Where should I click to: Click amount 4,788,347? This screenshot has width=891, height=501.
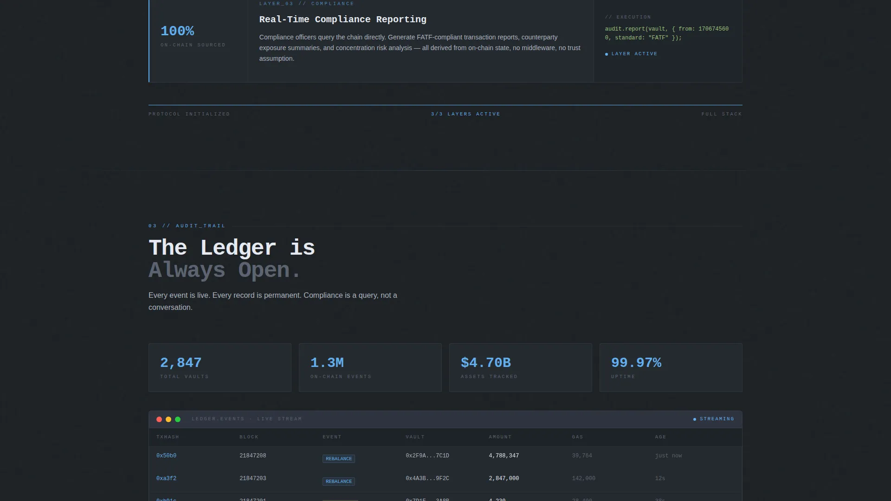tap(504, 456)
